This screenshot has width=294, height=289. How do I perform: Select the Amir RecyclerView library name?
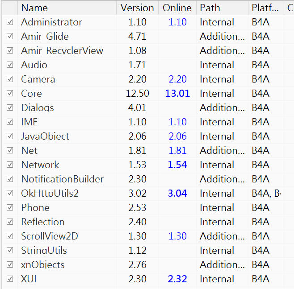click(62, 50)
